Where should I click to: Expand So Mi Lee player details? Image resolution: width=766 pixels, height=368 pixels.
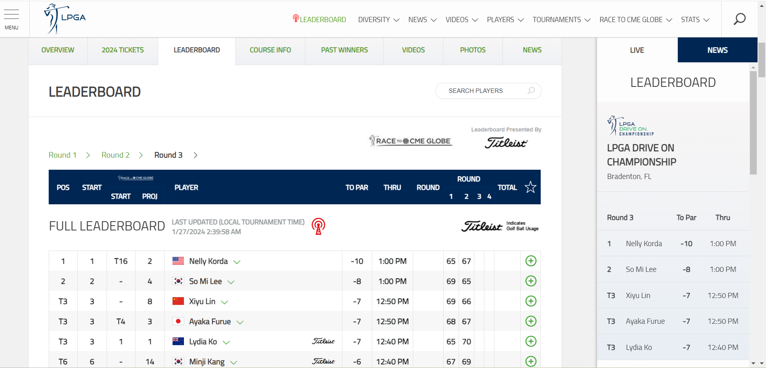(x=231, y=282)
